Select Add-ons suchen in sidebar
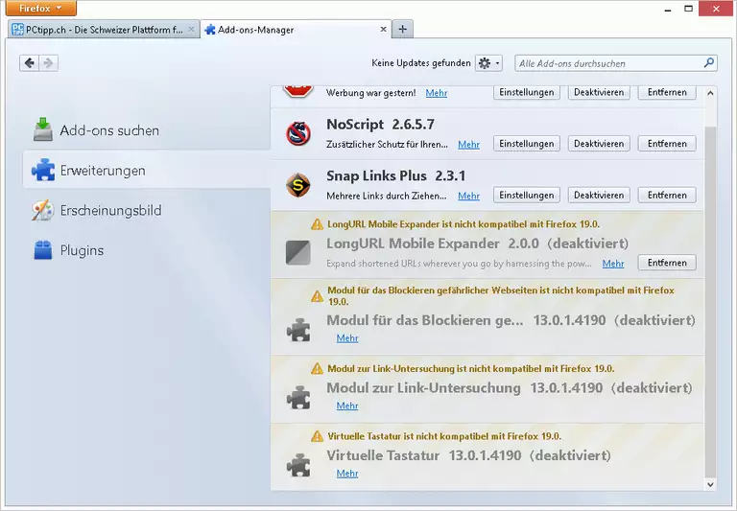This screenshot has height=511, width=737. coord(109,130)
